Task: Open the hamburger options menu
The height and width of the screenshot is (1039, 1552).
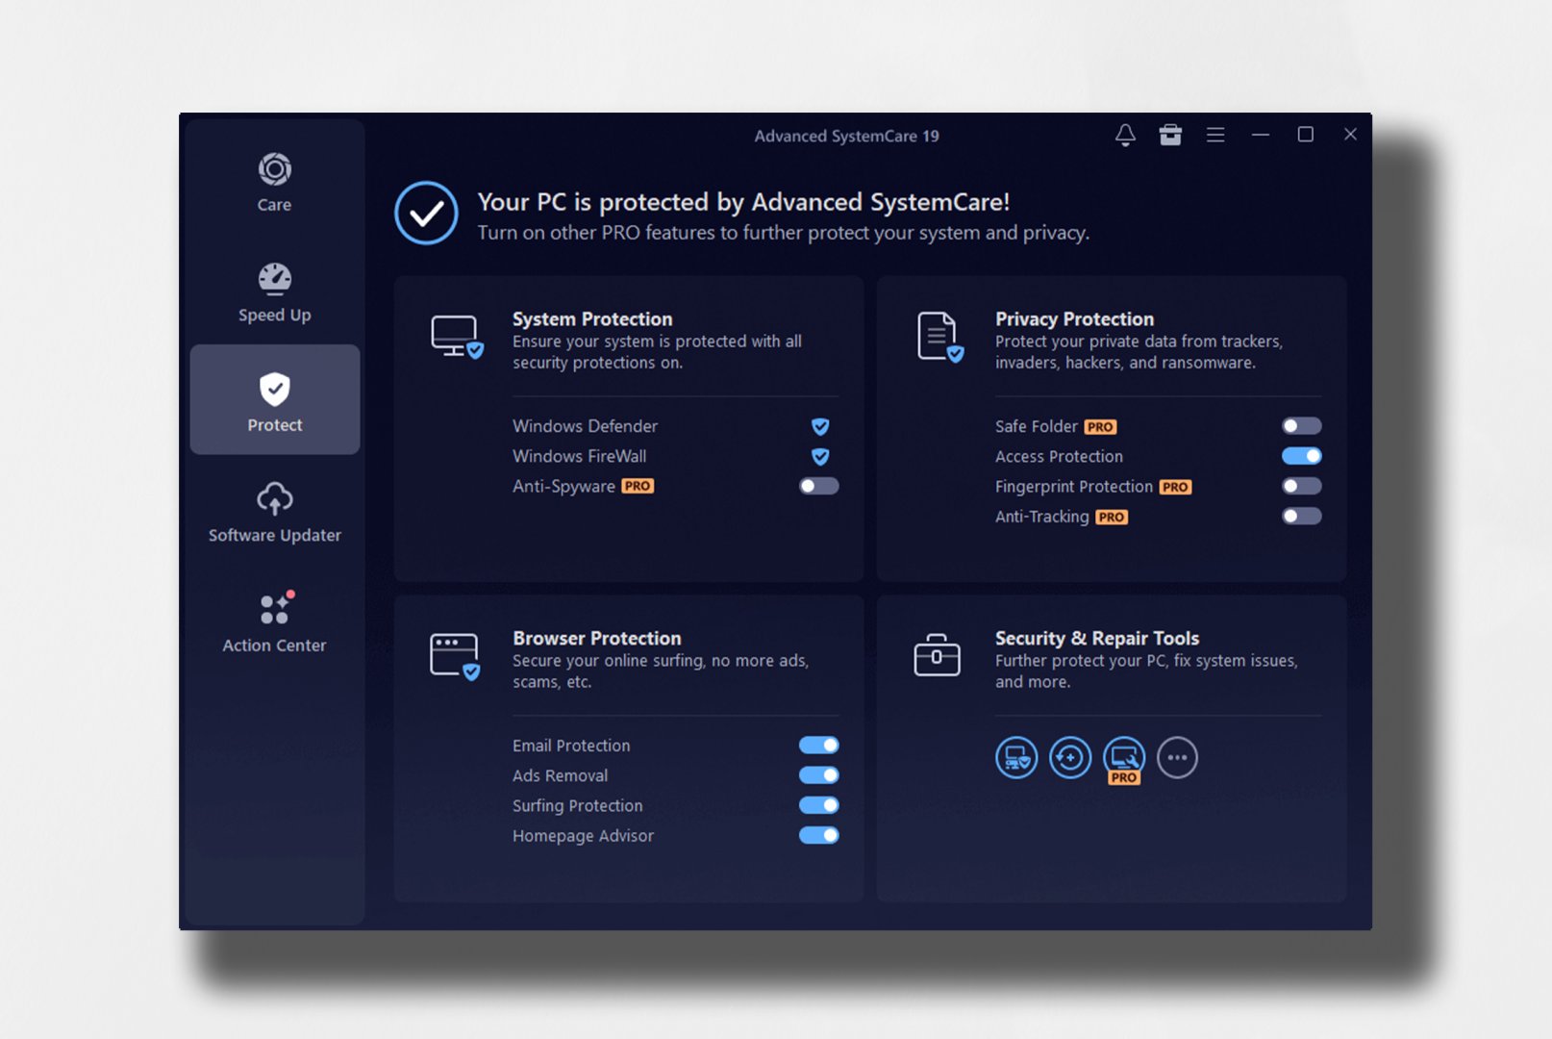Action: tap(1215, 135)
